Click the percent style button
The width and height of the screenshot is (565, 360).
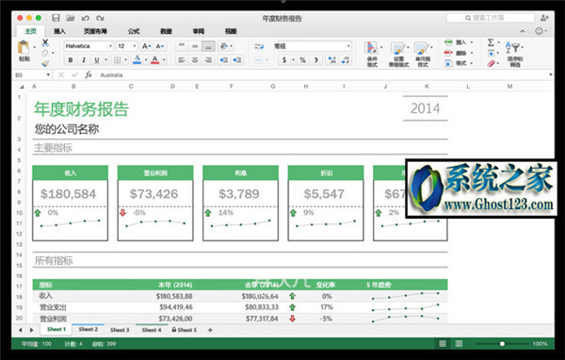302,60
